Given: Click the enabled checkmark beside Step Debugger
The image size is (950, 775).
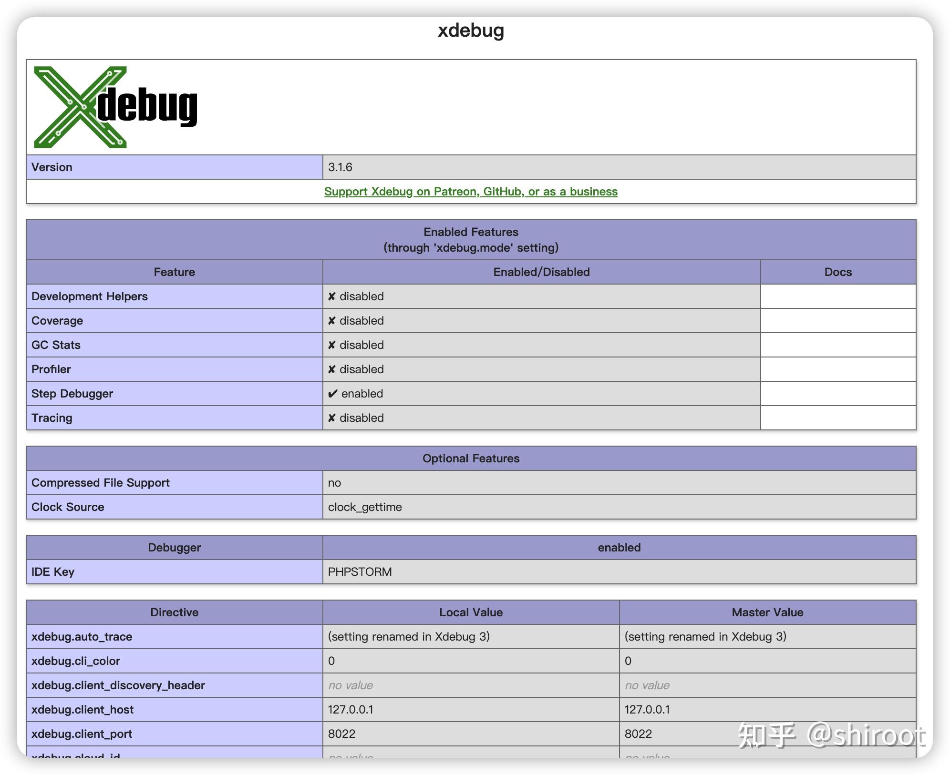Looking at the screenshot, I should click(334, 393).
